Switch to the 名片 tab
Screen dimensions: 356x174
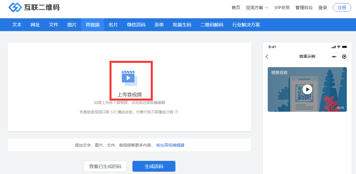pos(113,25)
